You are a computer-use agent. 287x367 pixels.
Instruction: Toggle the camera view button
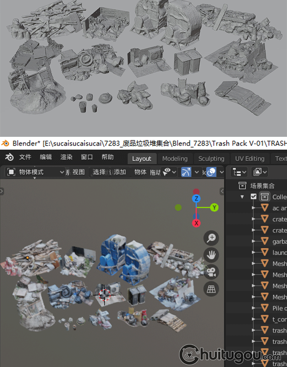pos(211,272)
